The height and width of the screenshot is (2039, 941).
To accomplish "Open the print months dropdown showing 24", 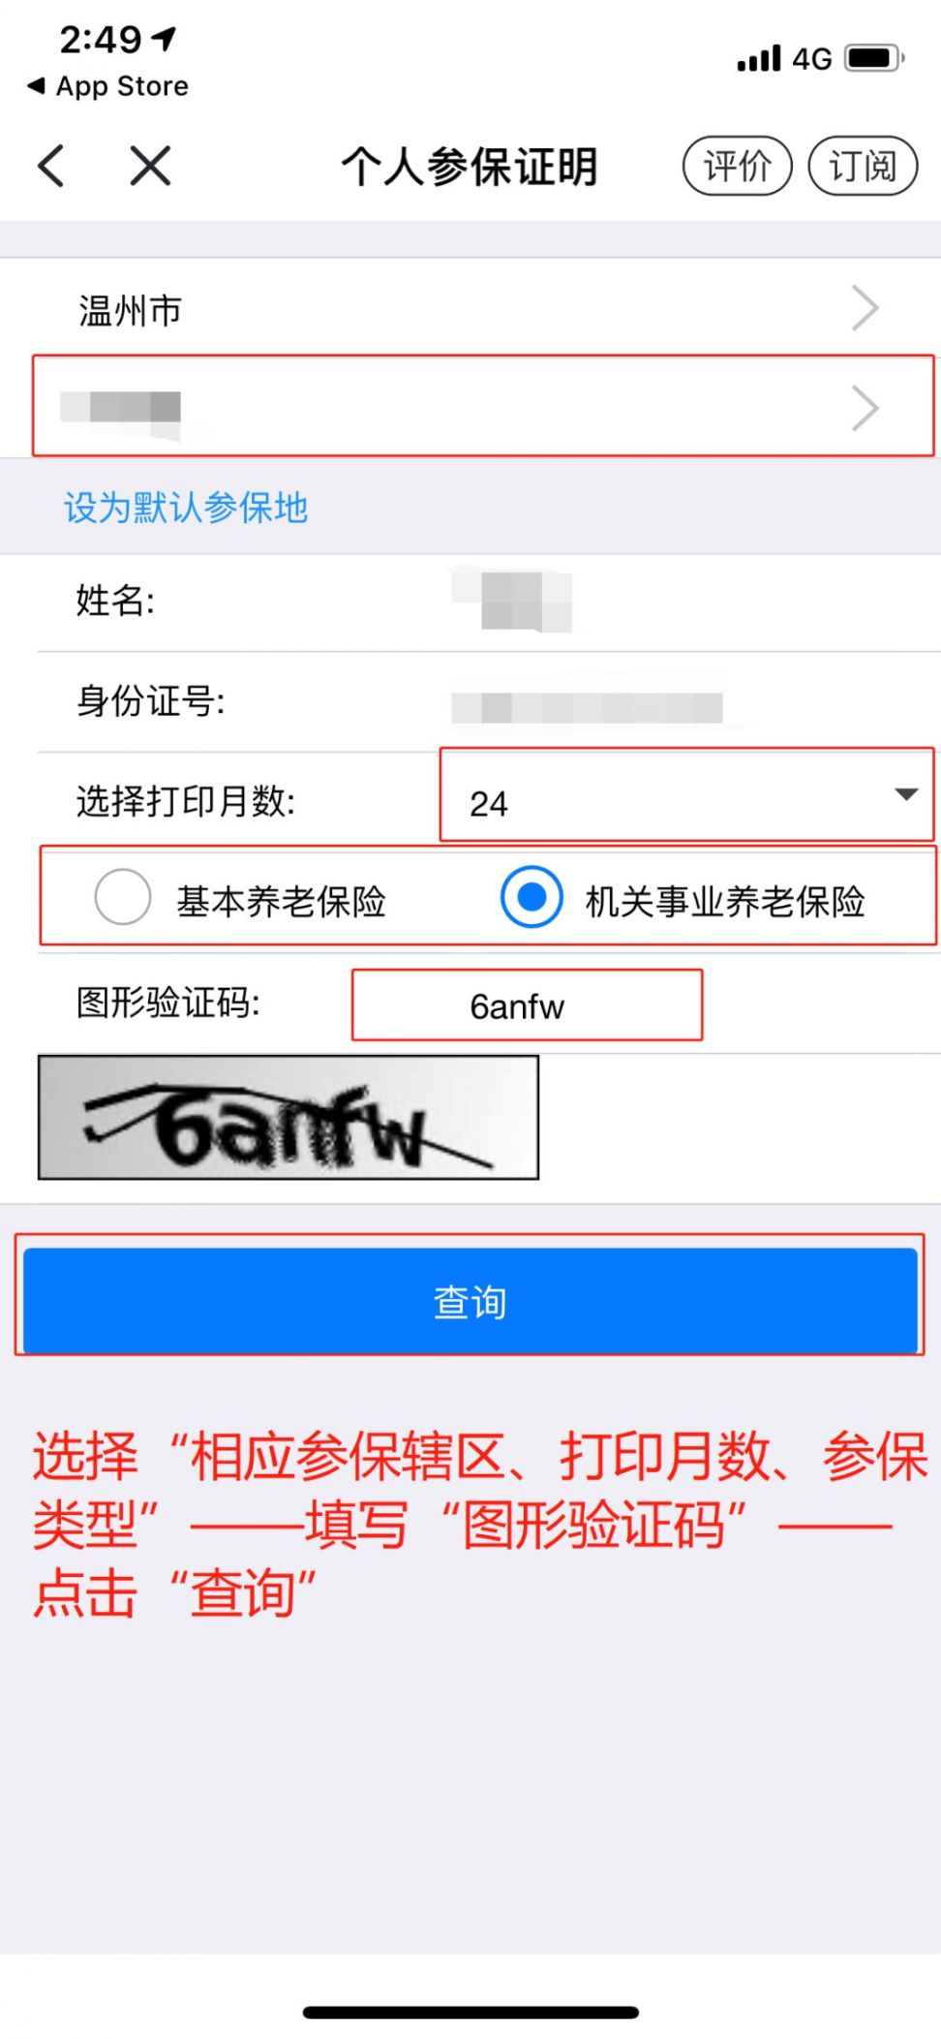I will pyautogui.click(x=686, y=795).
